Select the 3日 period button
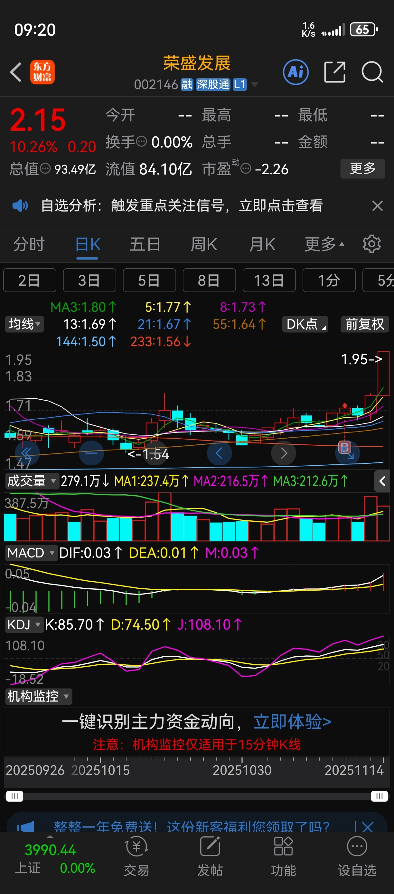394x894 pixels. (x=89, y=280)
